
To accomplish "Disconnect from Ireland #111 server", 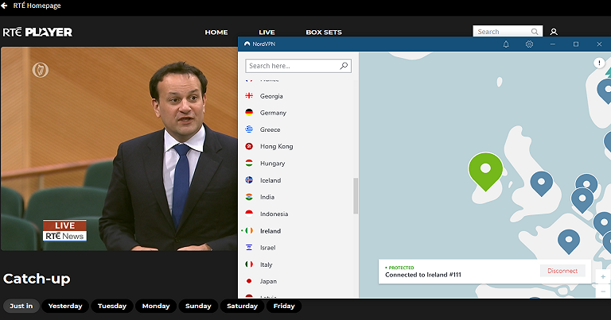I will click(x=562, y=271).
